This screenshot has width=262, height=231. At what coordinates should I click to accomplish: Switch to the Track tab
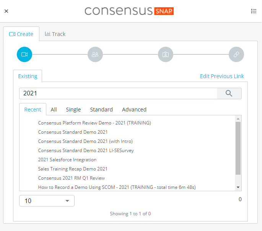55,34
